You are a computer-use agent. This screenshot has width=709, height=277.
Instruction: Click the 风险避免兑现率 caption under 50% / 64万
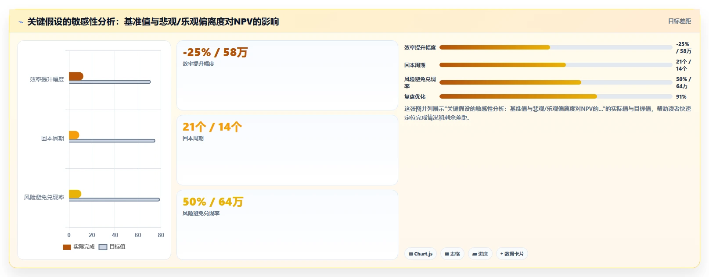[x=201, y=213]
